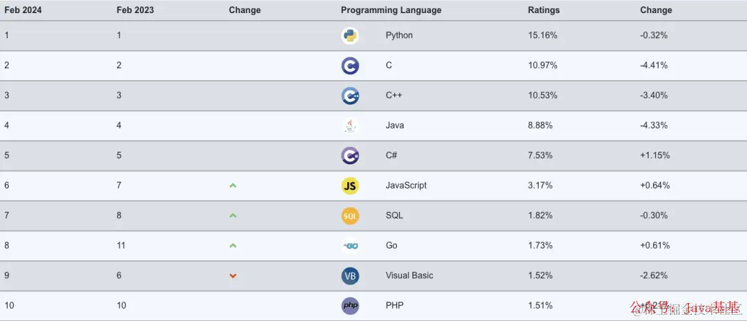Viewport: 747px width, 321px height.
Task: Click green up arrow in JavaScript row
Action: click(x=233, y=186)
